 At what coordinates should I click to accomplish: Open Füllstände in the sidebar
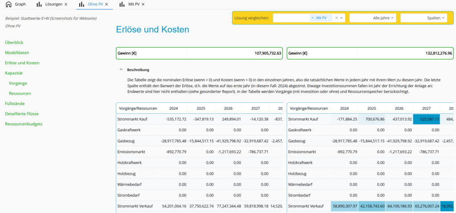(x=15, y=104)
